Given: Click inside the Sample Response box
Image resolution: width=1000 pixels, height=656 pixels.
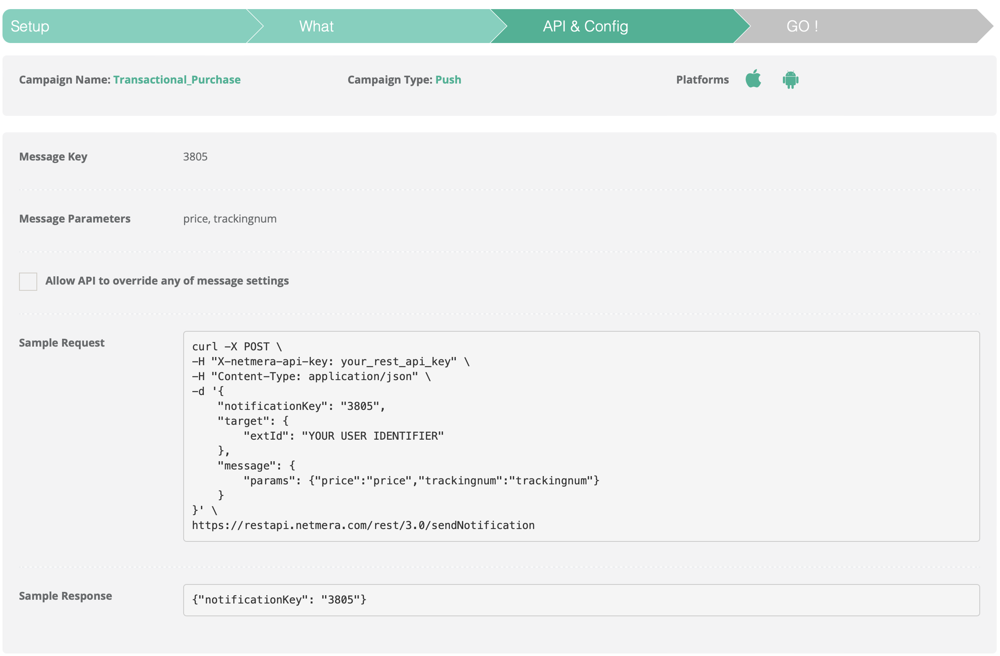Looking at the screenshot, I should click(x=630, y=600).
